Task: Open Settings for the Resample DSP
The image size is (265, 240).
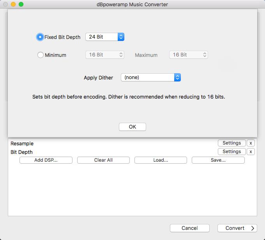Action: pyautogui.click(x=232, y=143)
